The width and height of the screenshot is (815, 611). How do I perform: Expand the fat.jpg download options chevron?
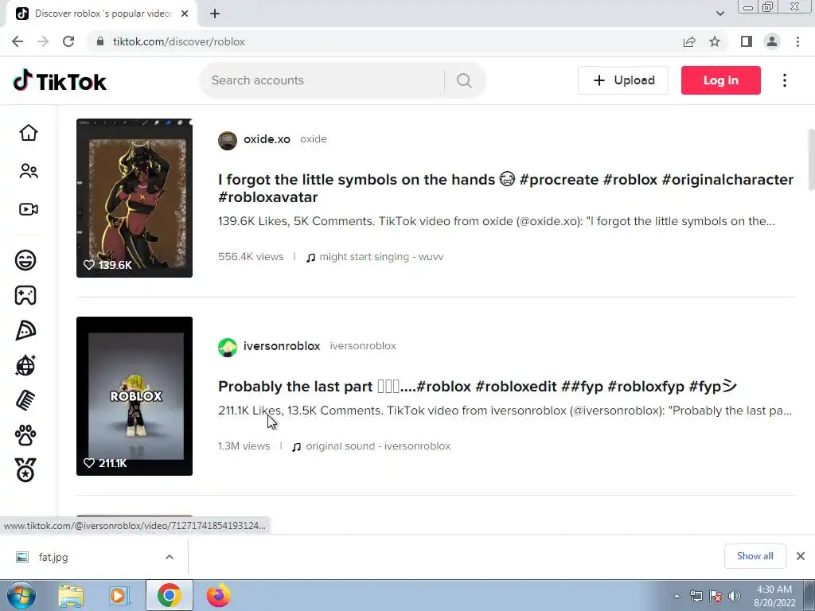pos(170,557)
